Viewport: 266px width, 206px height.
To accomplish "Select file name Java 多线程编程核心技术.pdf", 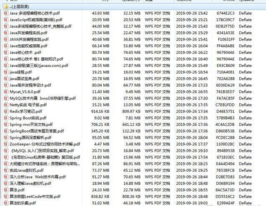I will pyautogui.click(x=35, y=13).
